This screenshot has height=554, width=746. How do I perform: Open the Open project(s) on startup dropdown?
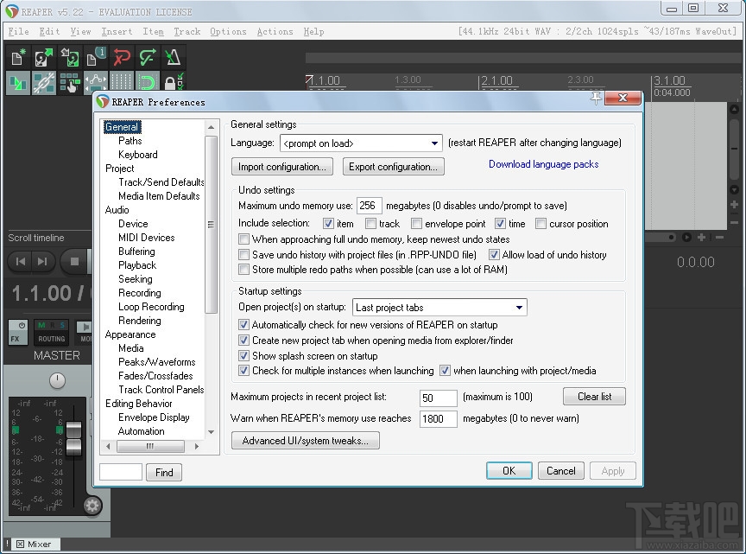(x=439, y=307)
